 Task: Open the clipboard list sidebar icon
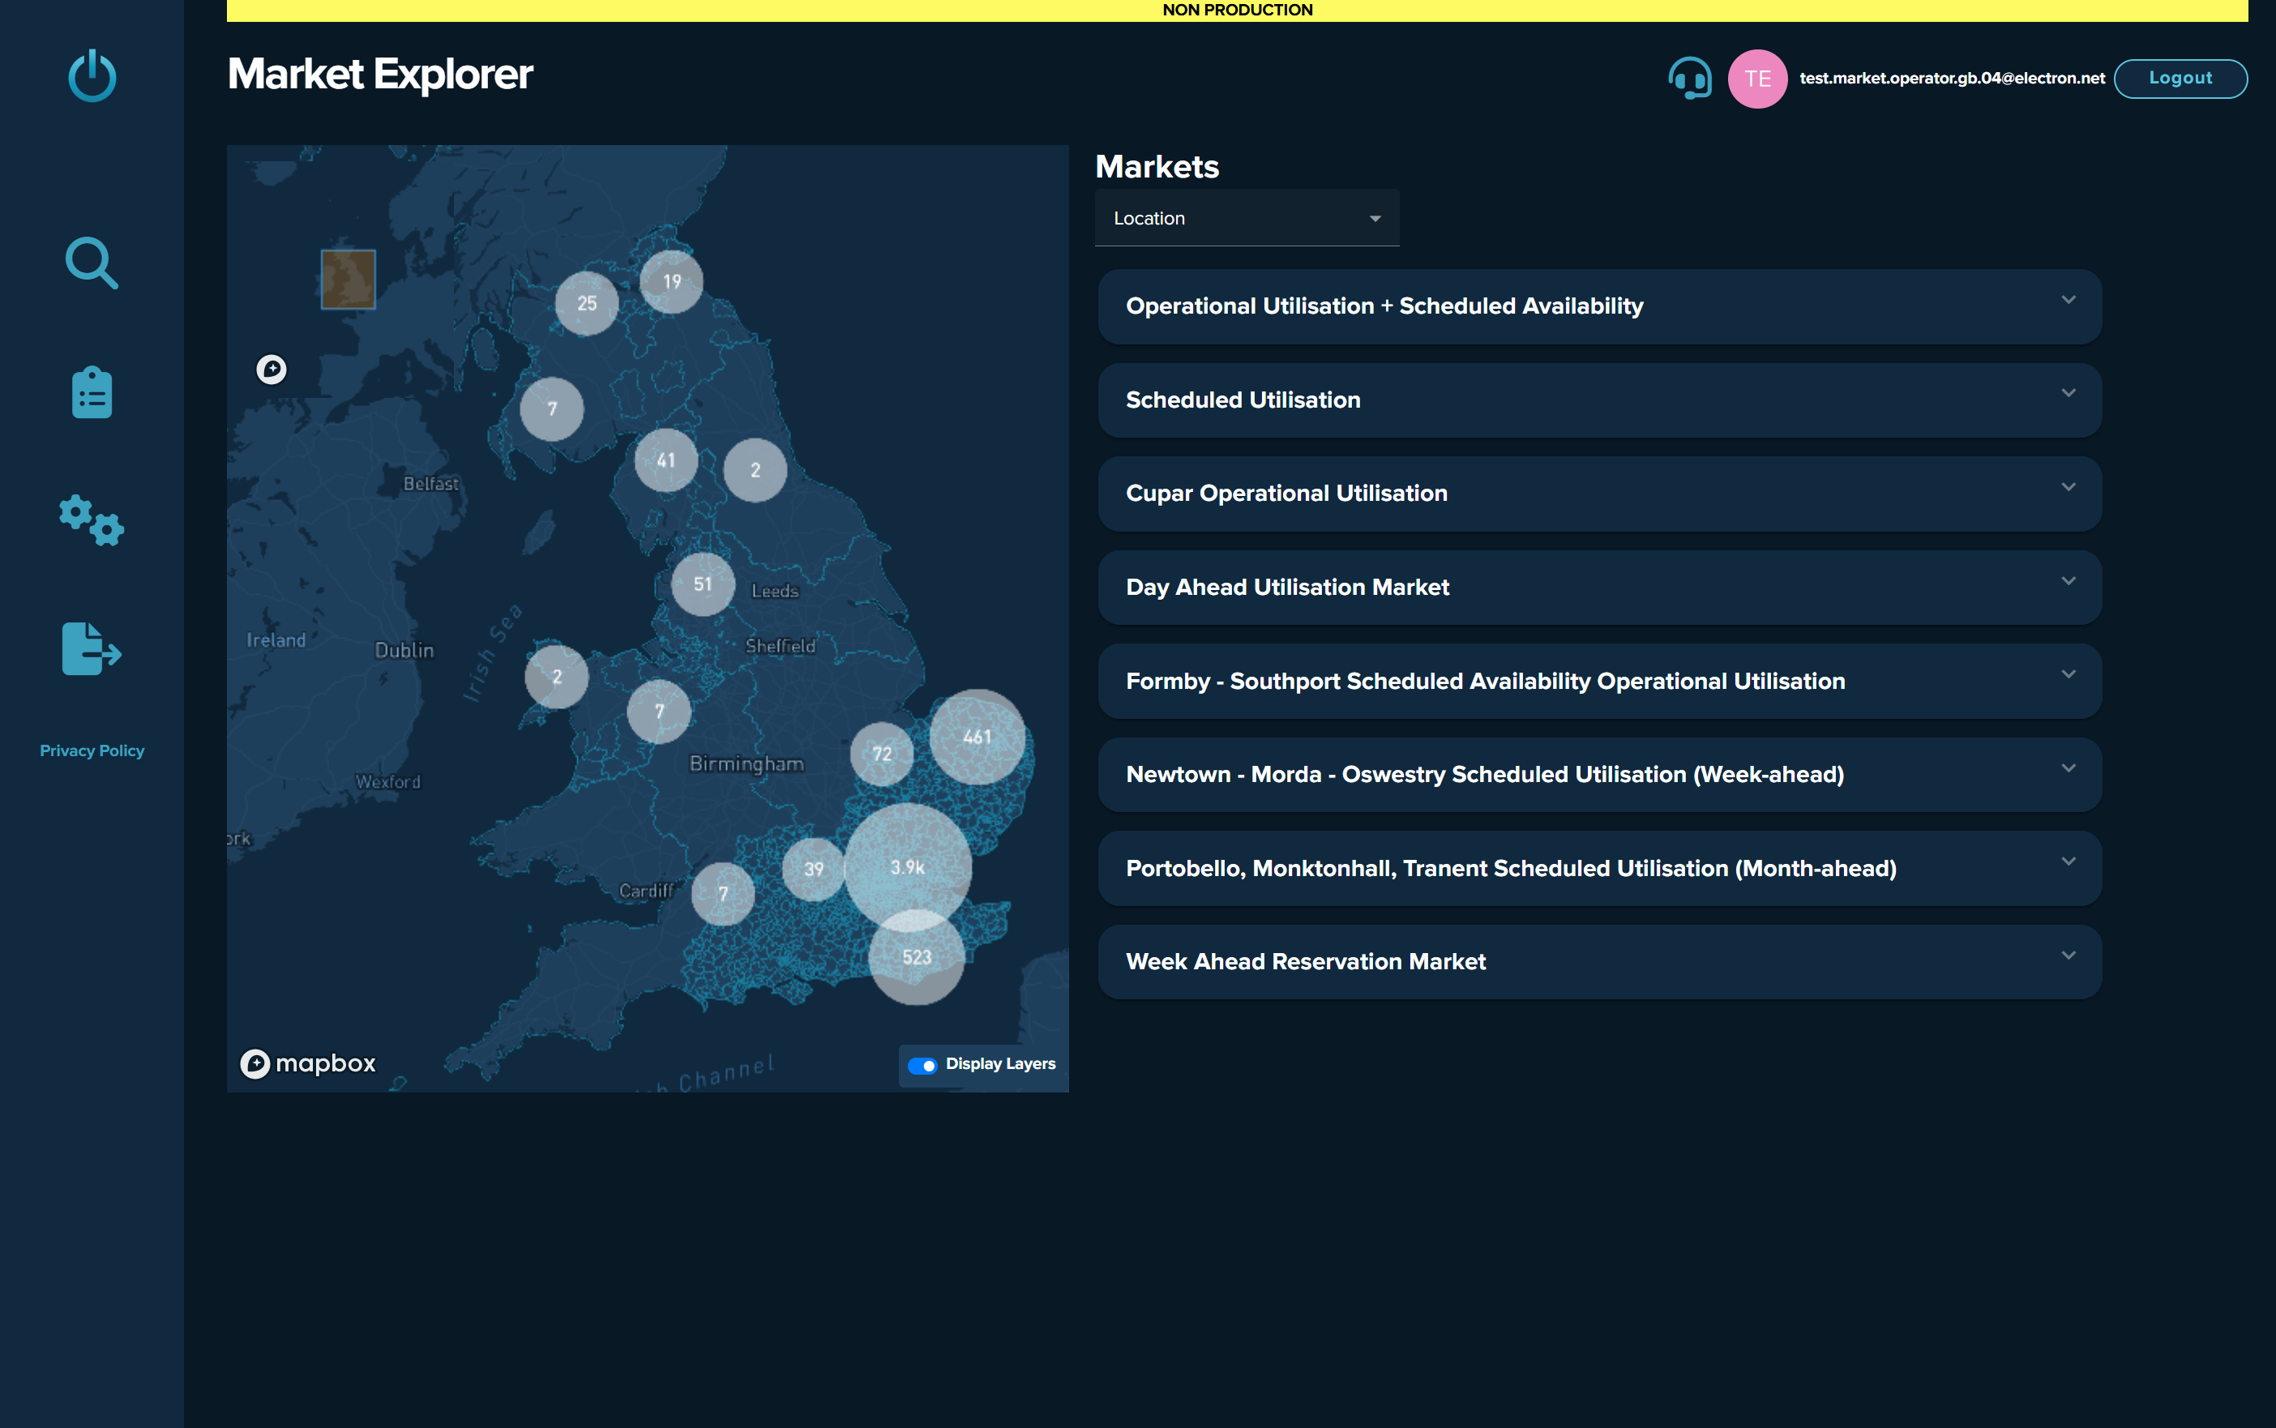point(92,392)
